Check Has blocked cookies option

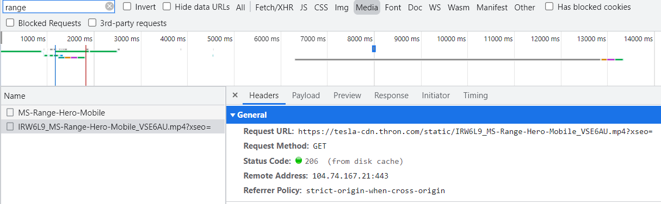tap(549, 7)
